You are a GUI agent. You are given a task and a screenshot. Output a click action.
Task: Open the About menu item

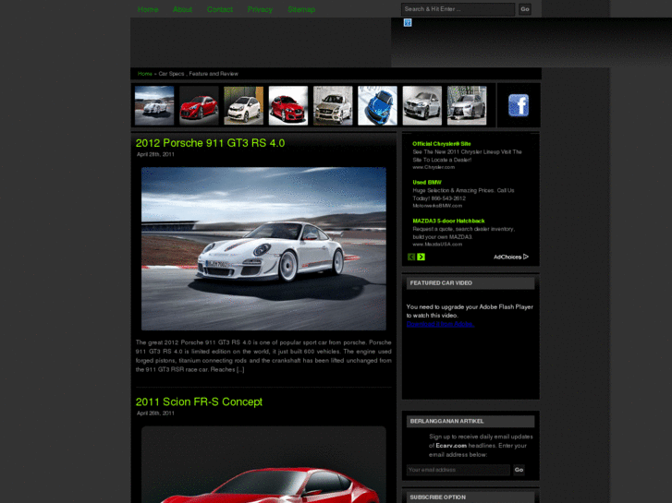coord(182,9)
